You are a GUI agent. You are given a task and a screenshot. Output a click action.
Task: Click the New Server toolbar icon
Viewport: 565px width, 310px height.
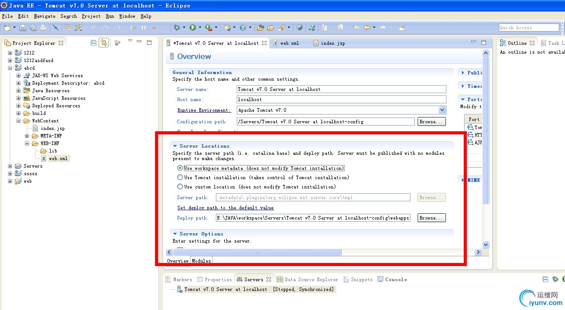(227, 27)
